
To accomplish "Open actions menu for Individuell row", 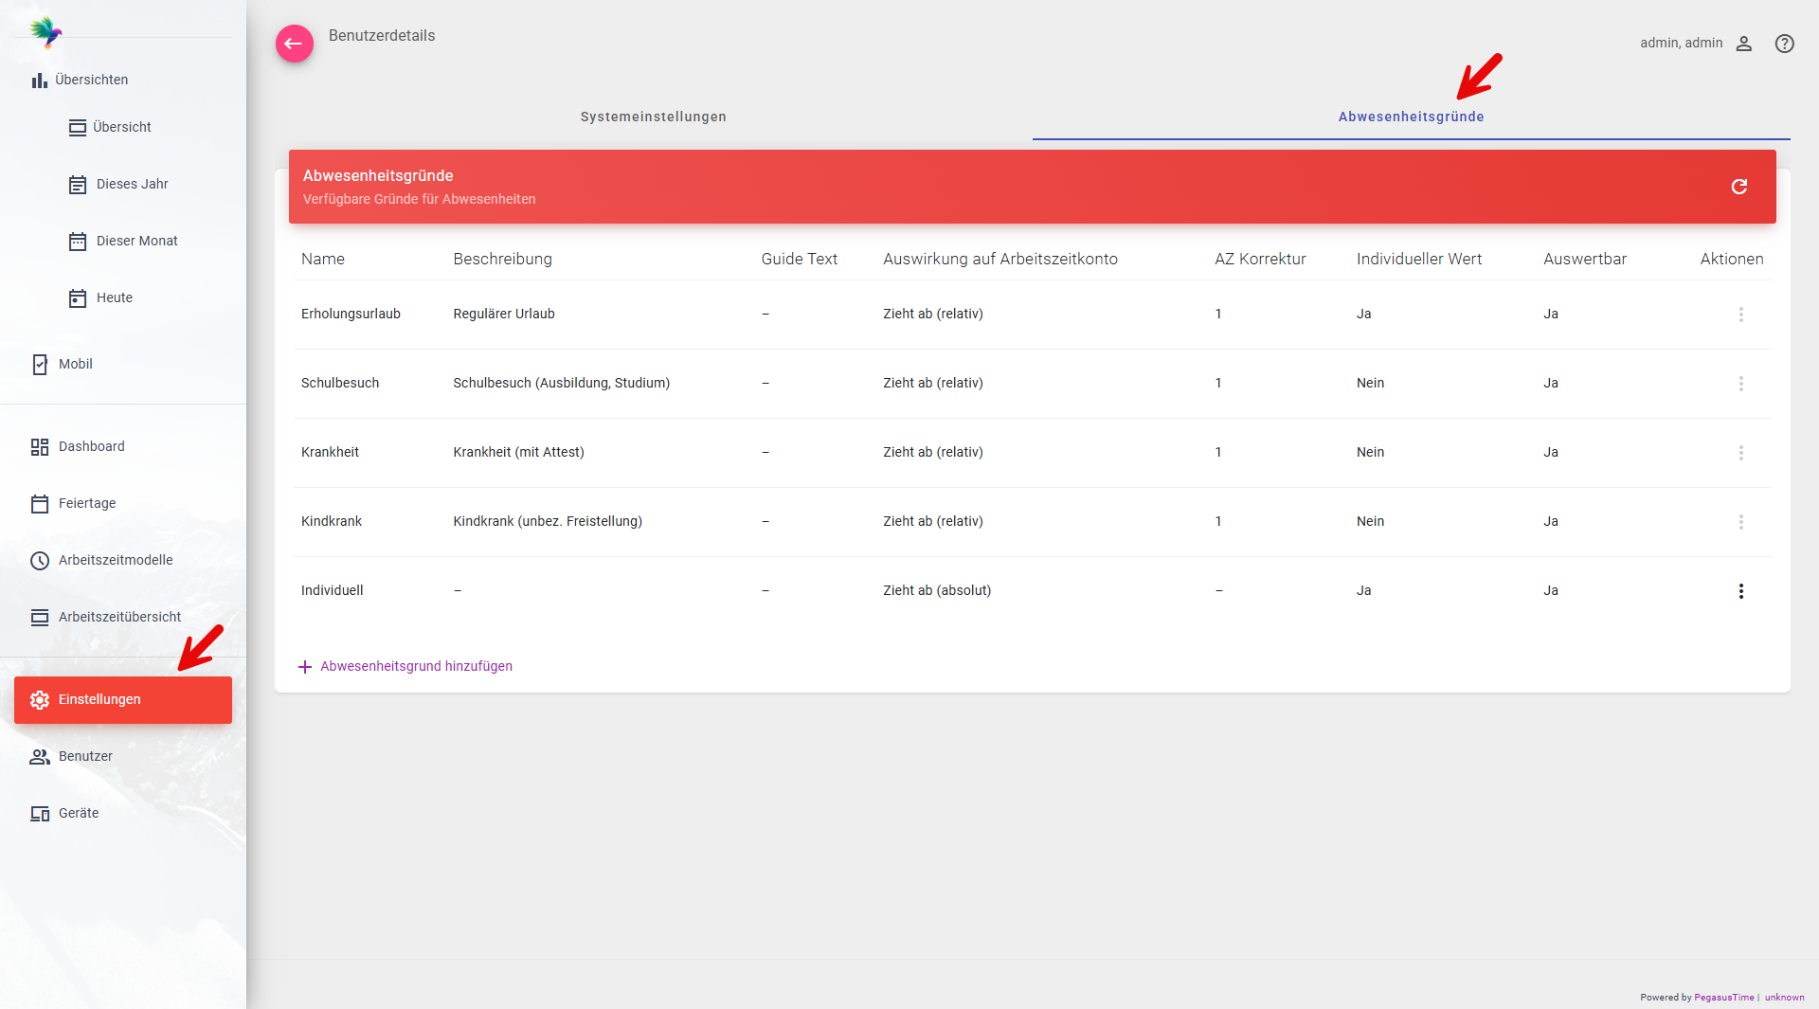I will click(x=1740, y=591).
